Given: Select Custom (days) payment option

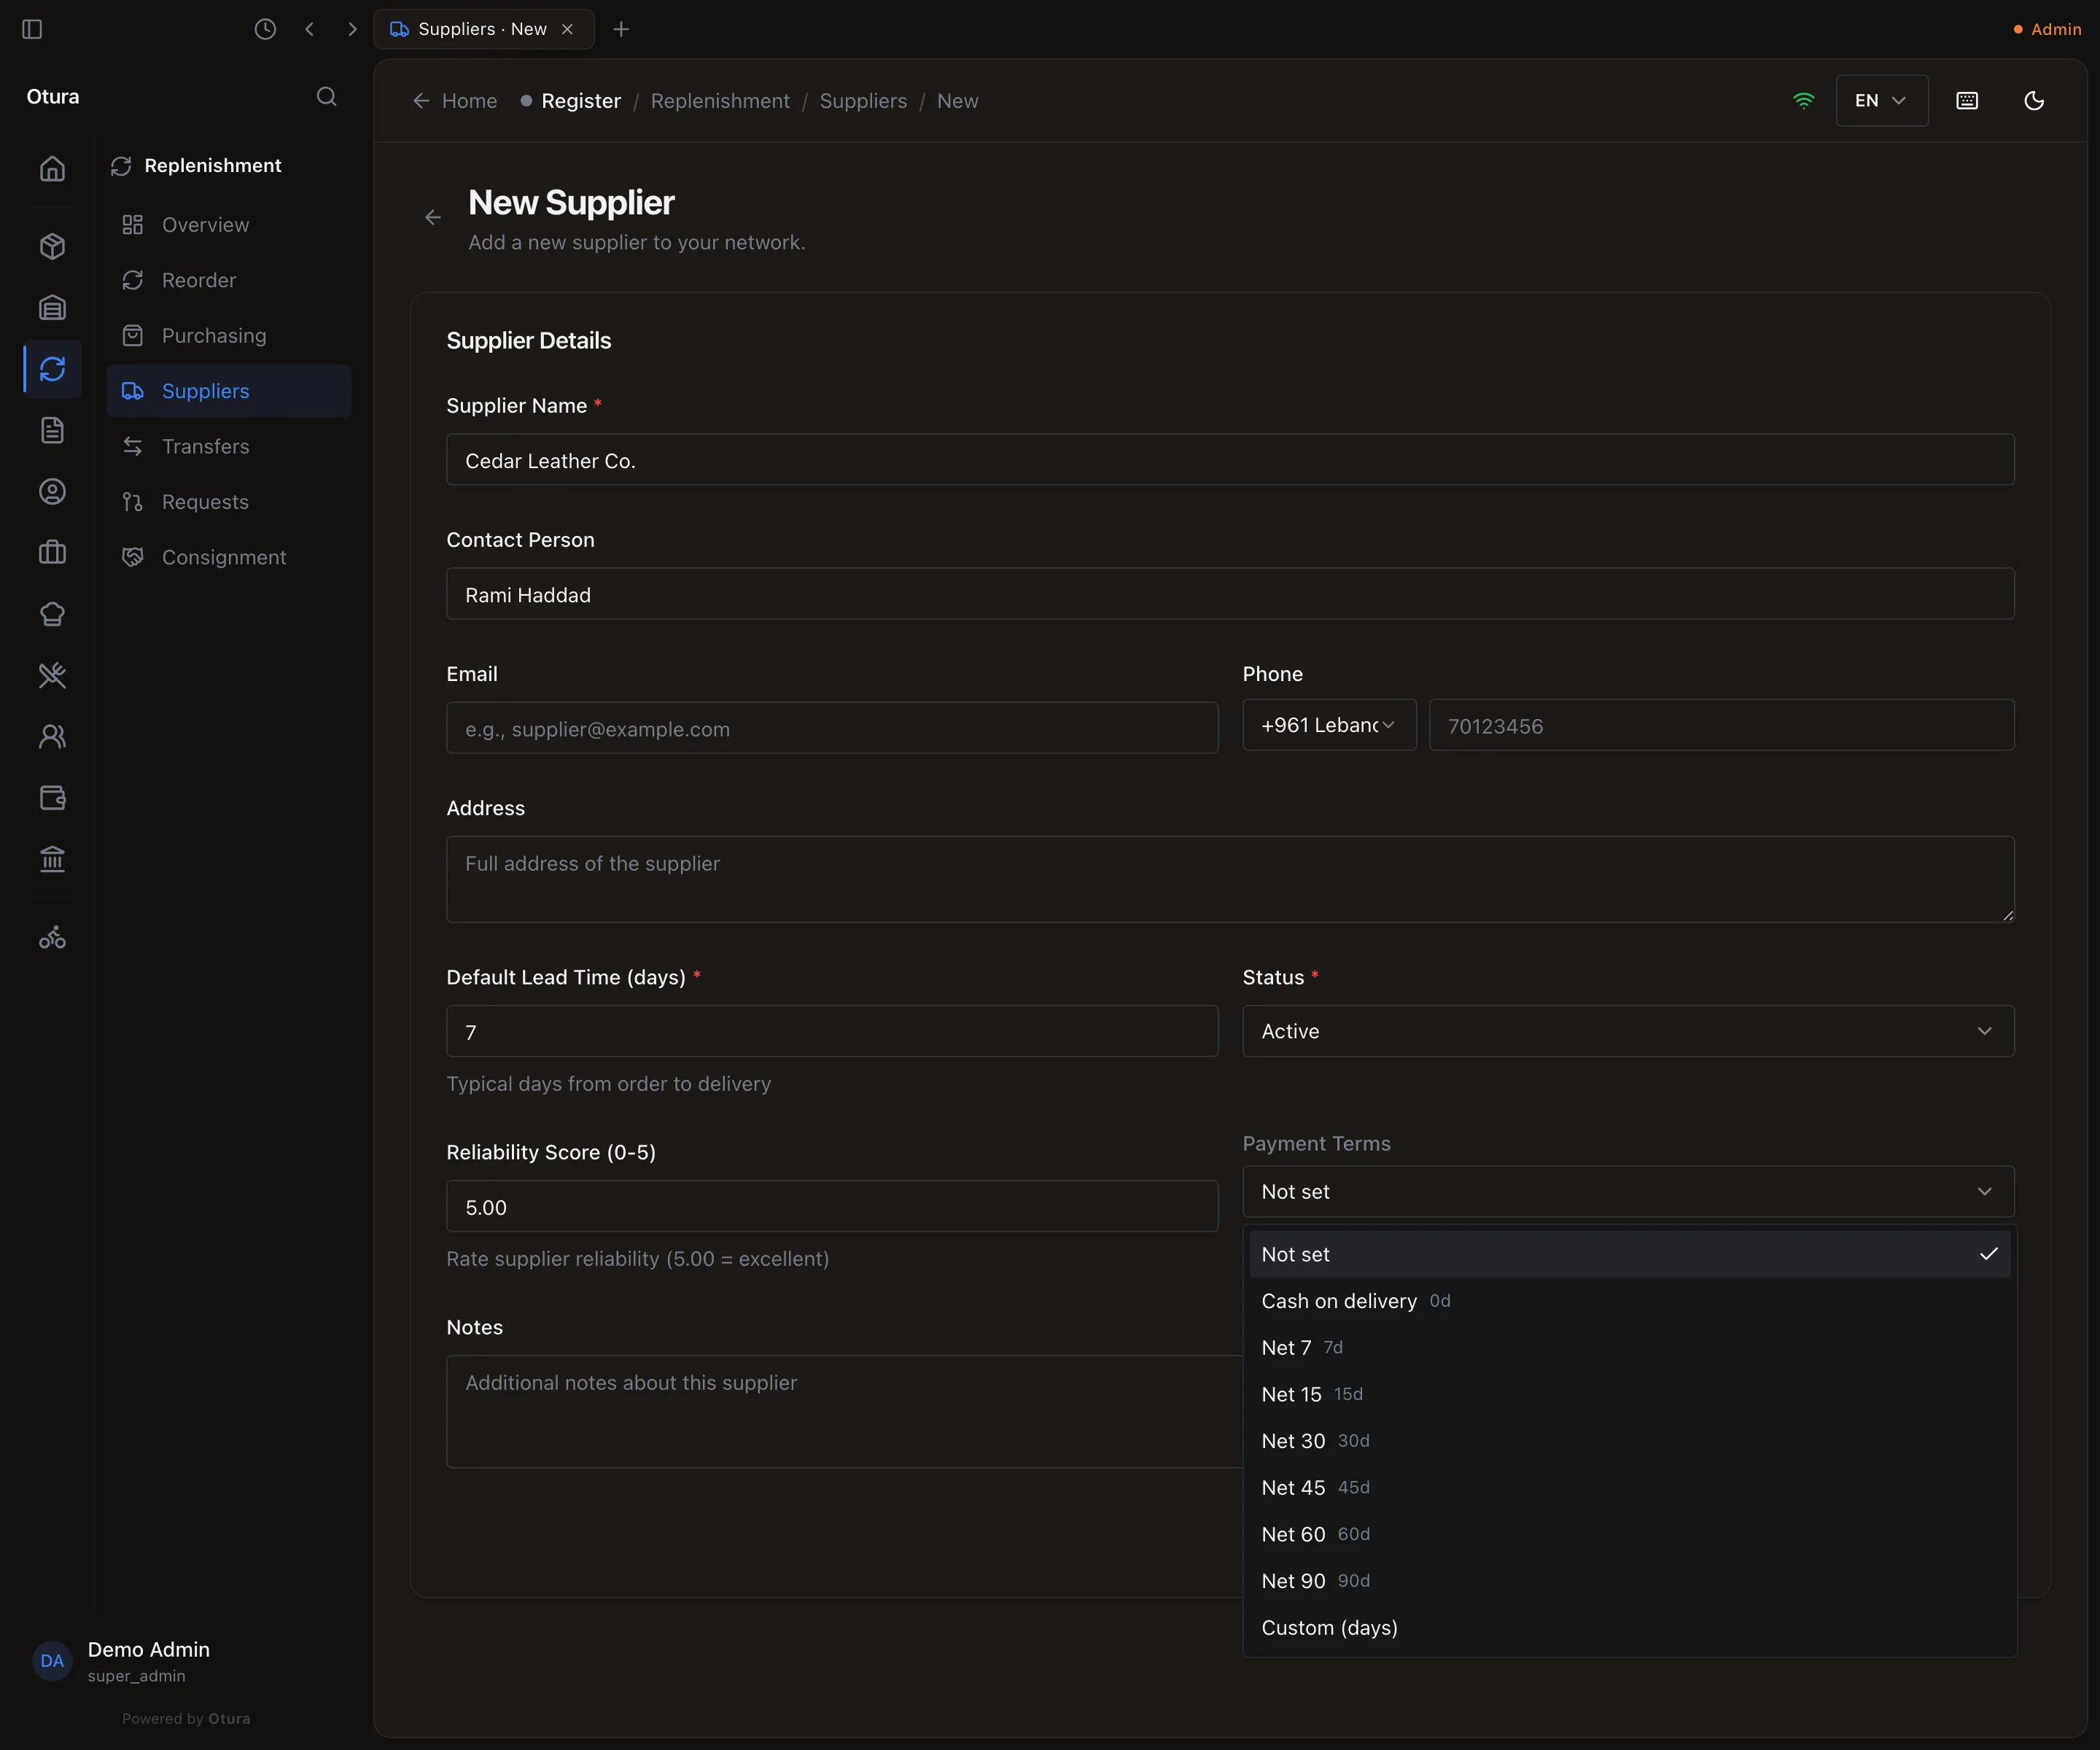Looking at the screenshot, I should pos(1629,1628).
